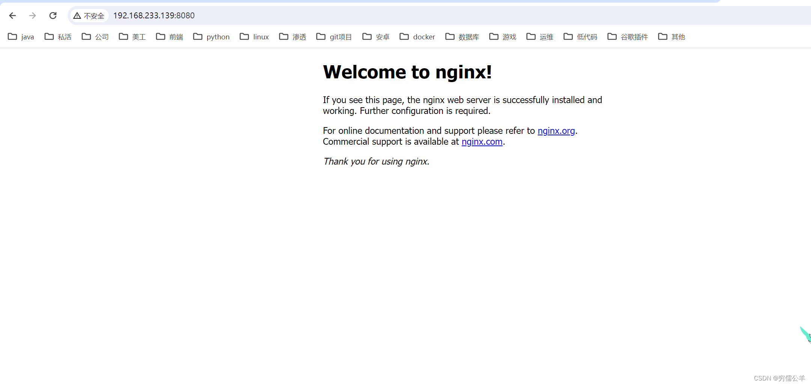Open the 公司 bookmark folder
The width and height of the screenshot is (811, 385).
tap(95, 37)
